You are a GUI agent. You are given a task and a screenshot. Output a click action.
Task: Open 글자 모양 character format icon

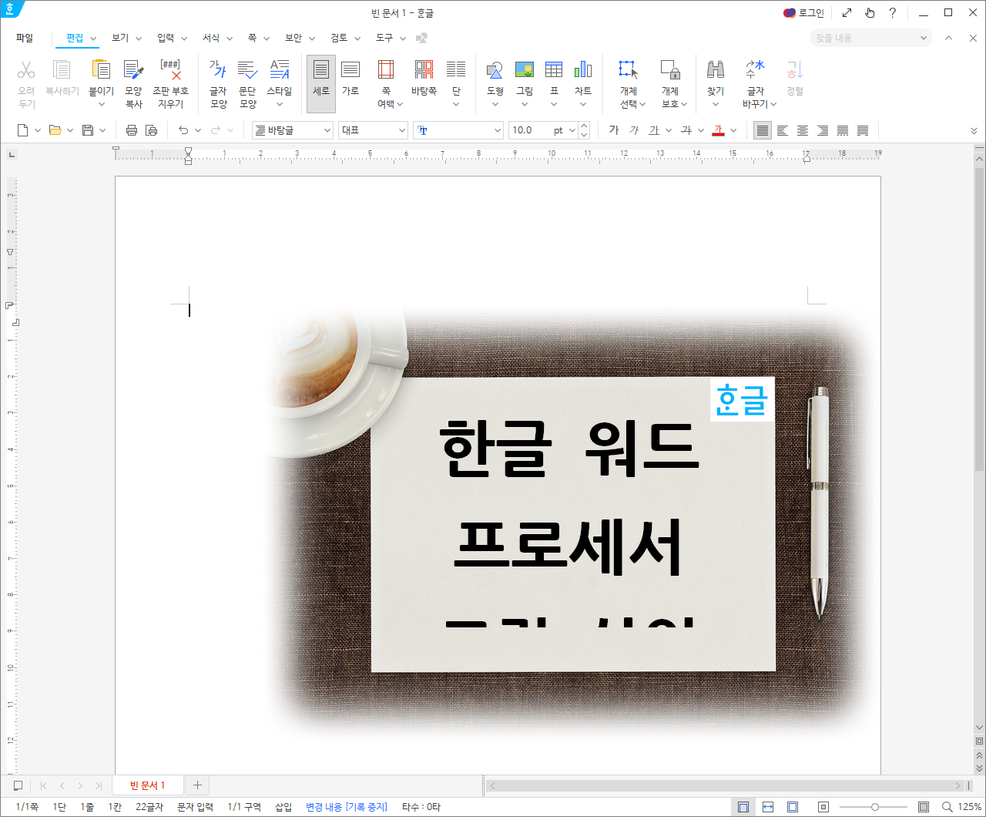tap(218, 70)
